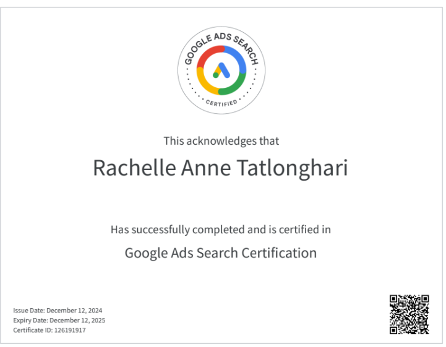The height and width of the screenshot is (347, 446).
Task: Click "Issue Date: December 12, 2024"
Action: coord(58,311)
